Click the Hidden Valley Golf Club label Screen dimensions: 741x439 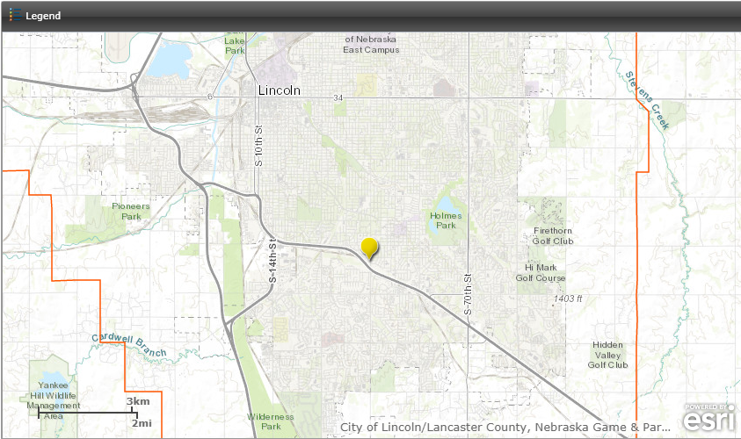point(607,355)
